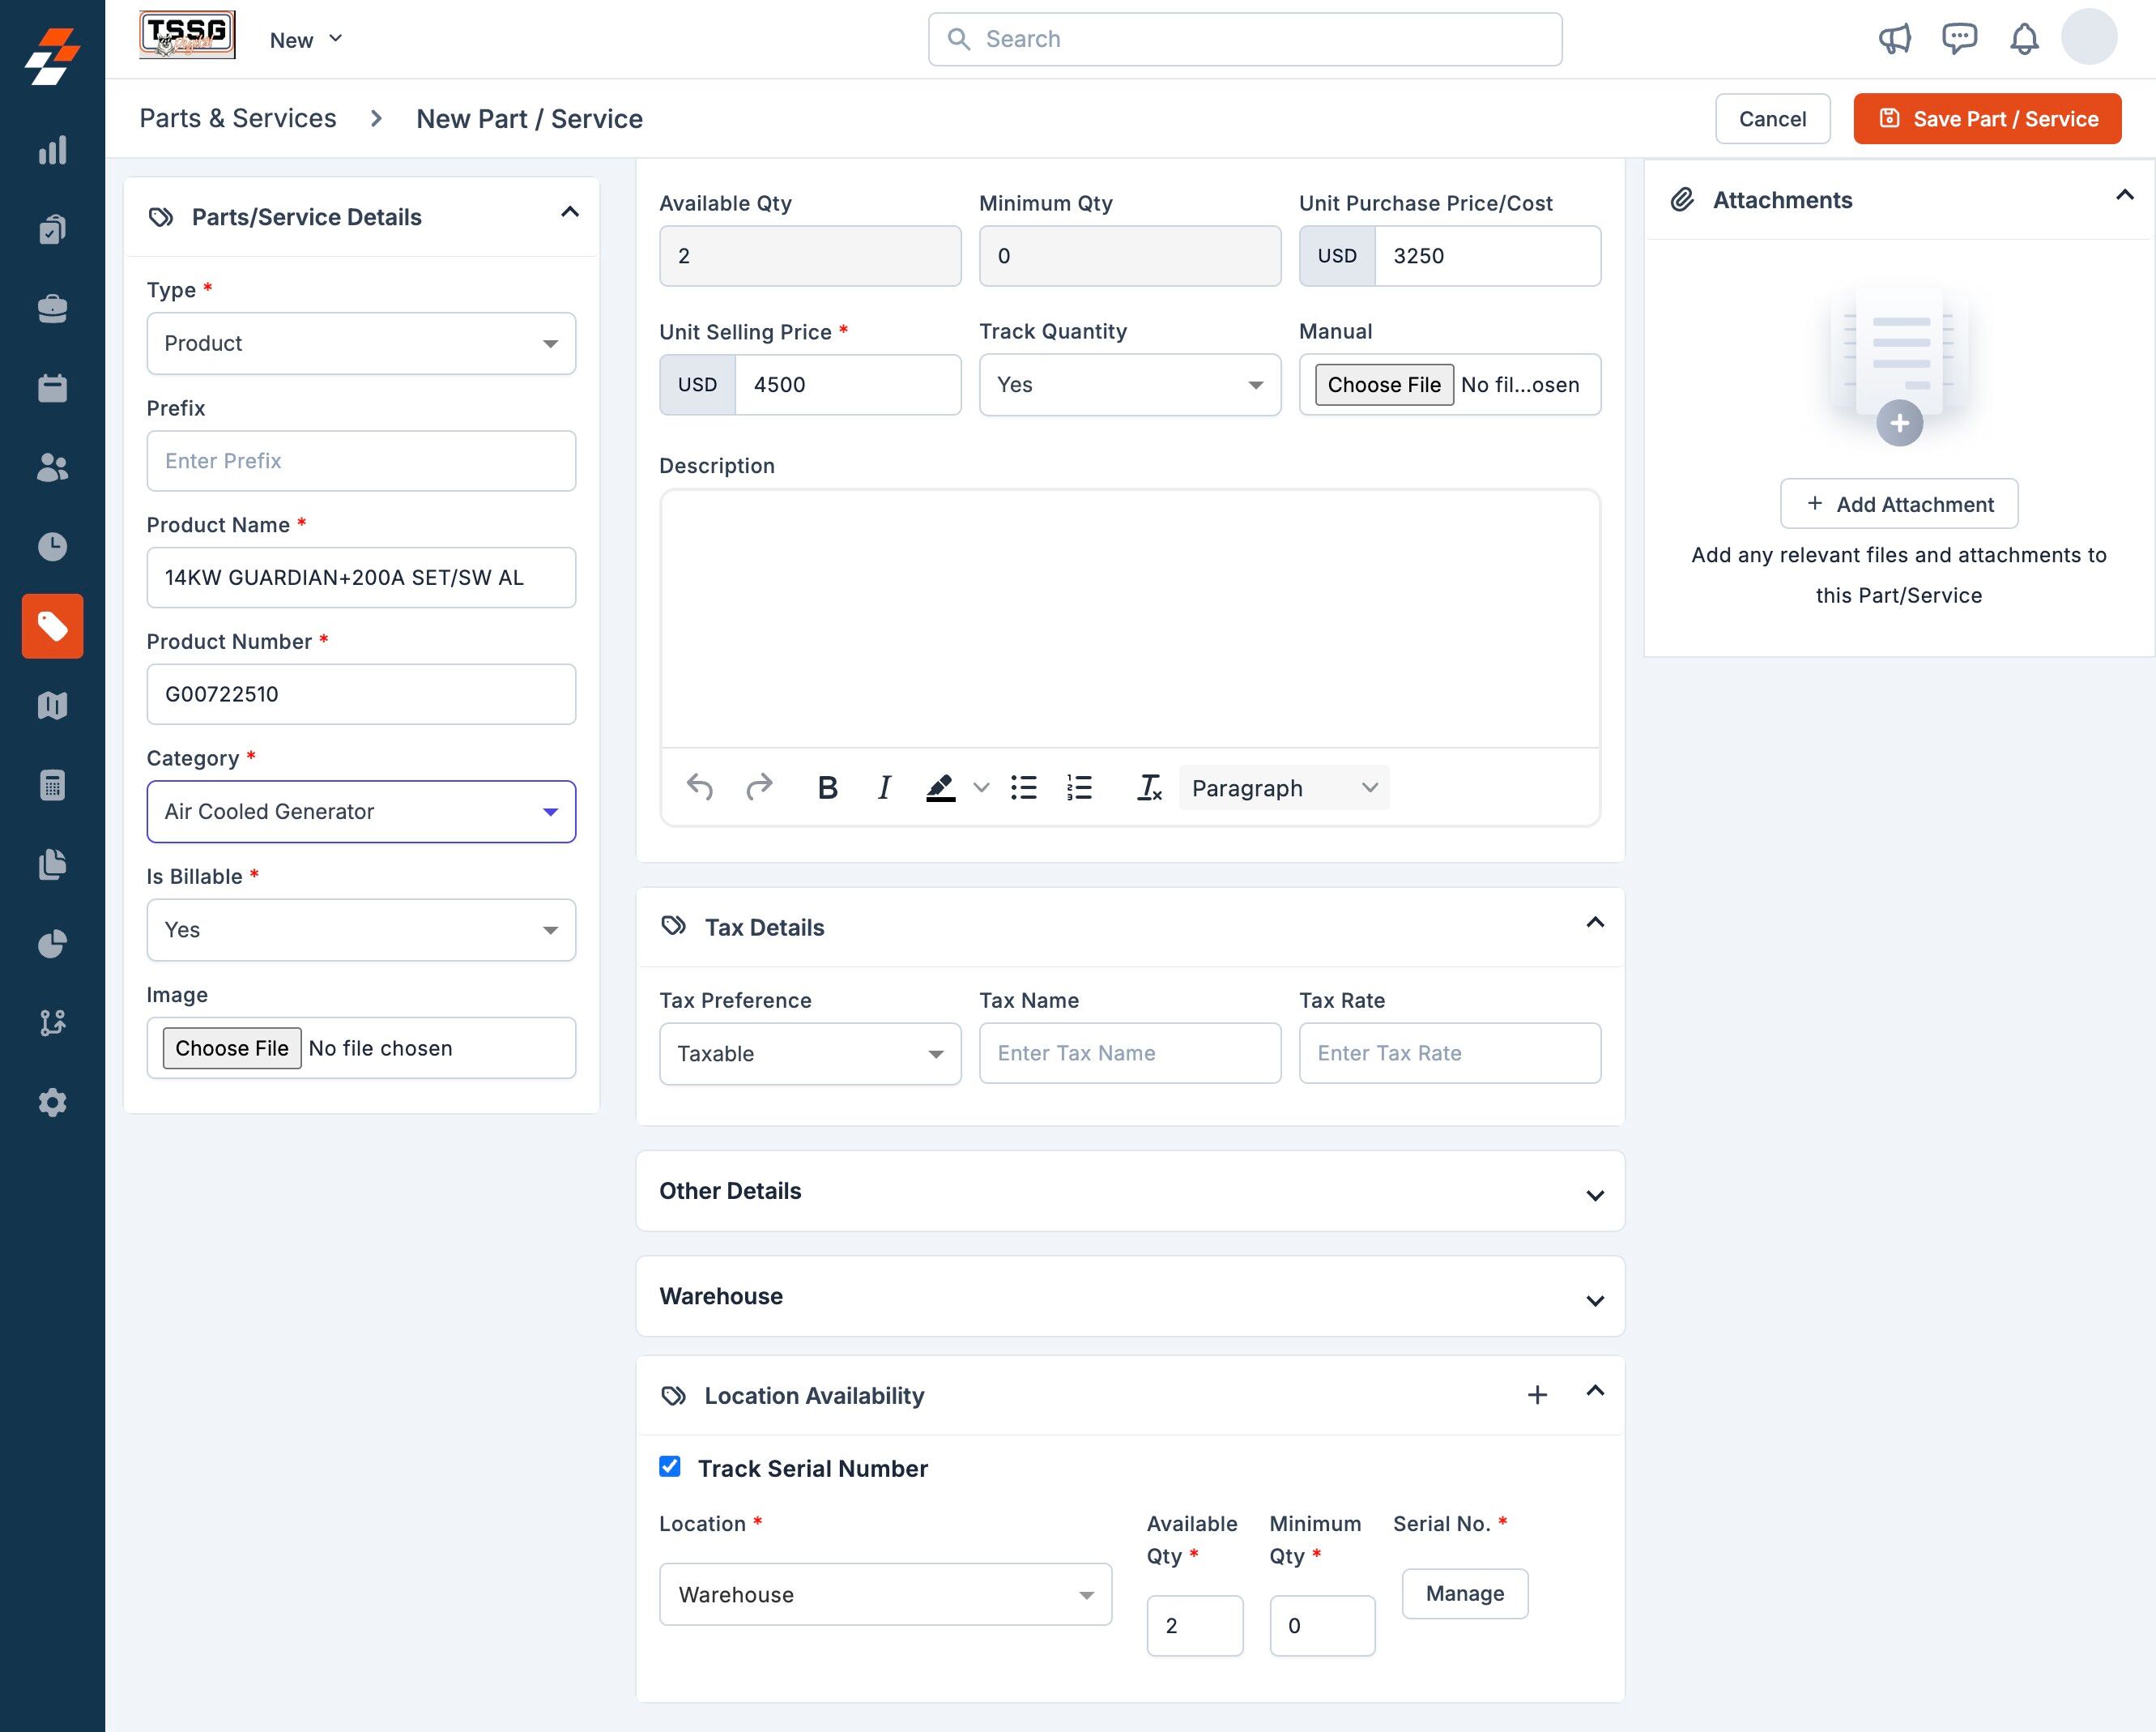The height and width of the screenshot is (1732, 2156).
Task: Click the italic formatting icon
Action: 884,788
